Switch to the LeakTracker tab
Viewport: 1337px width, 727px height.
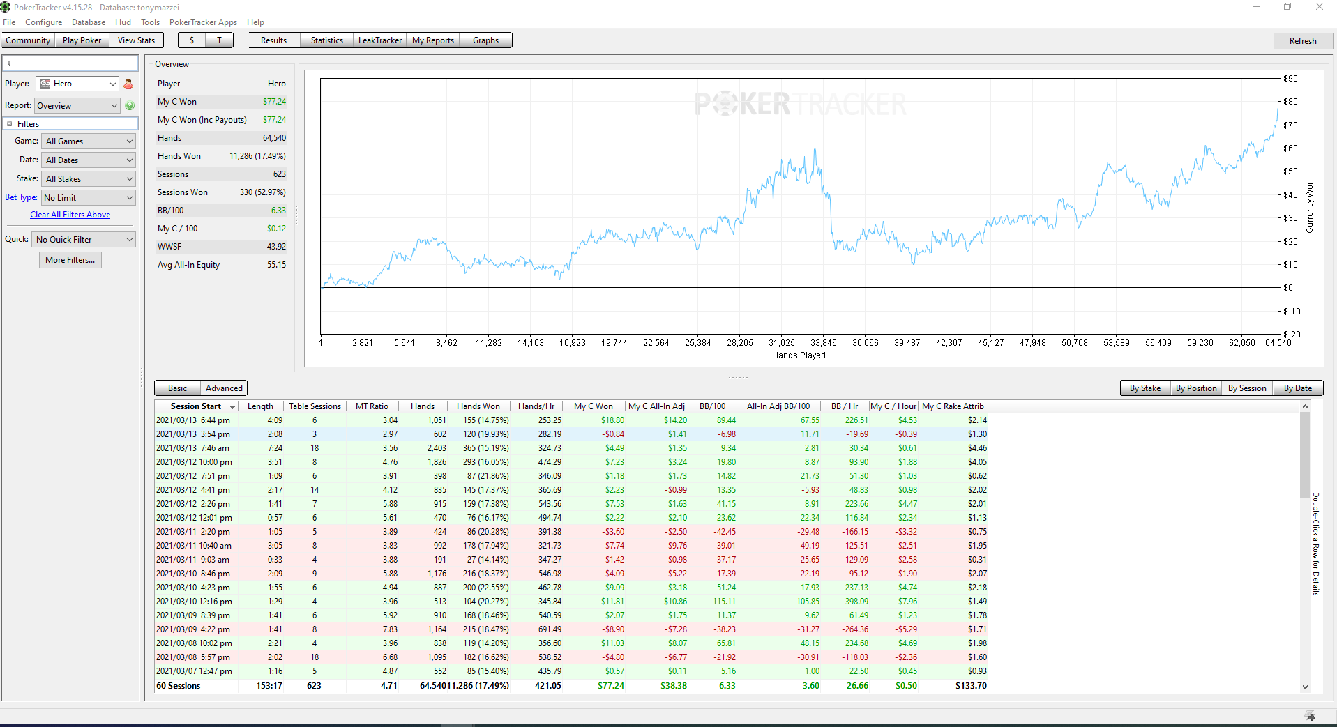point(380,40)
